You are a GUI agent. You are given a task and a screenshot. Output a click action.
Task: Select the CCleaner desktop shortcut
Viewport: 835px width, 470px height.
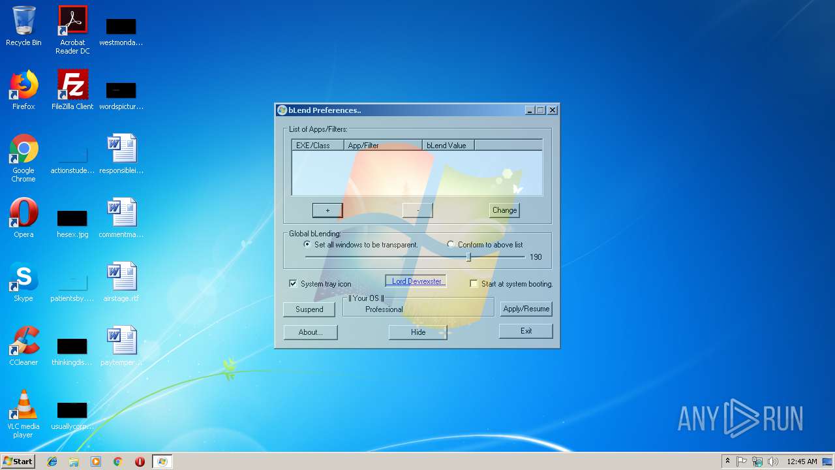(23, 346)
